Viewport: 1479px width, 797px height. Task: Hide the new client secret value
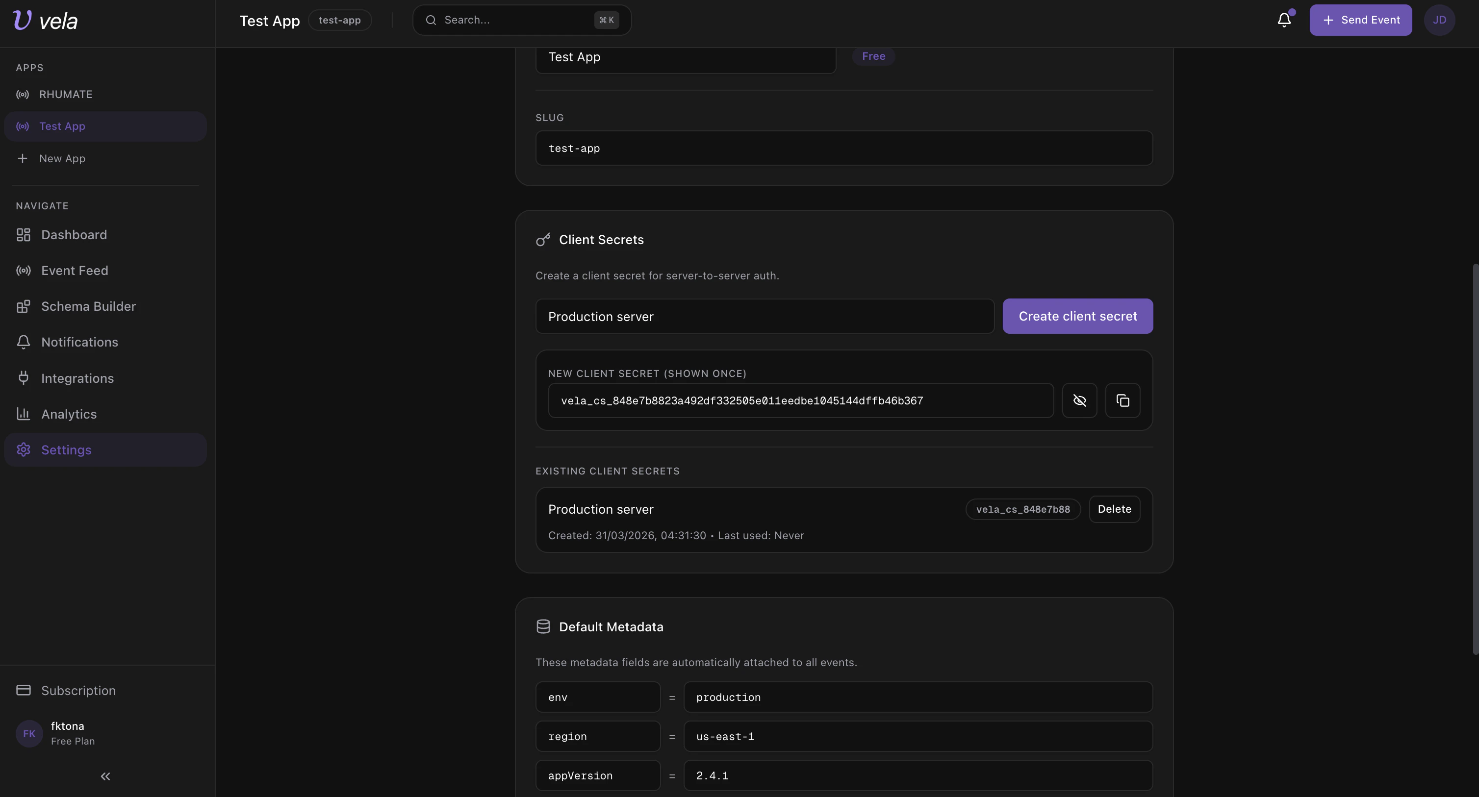(1079, 400)
